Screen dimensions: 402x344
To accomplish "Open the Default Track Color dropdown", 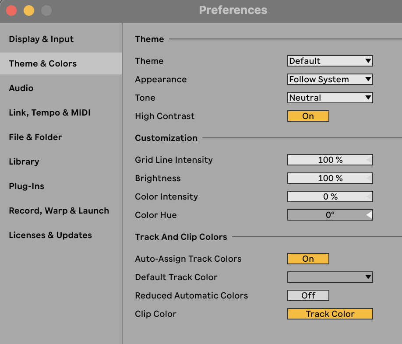I will click(330, 277).
